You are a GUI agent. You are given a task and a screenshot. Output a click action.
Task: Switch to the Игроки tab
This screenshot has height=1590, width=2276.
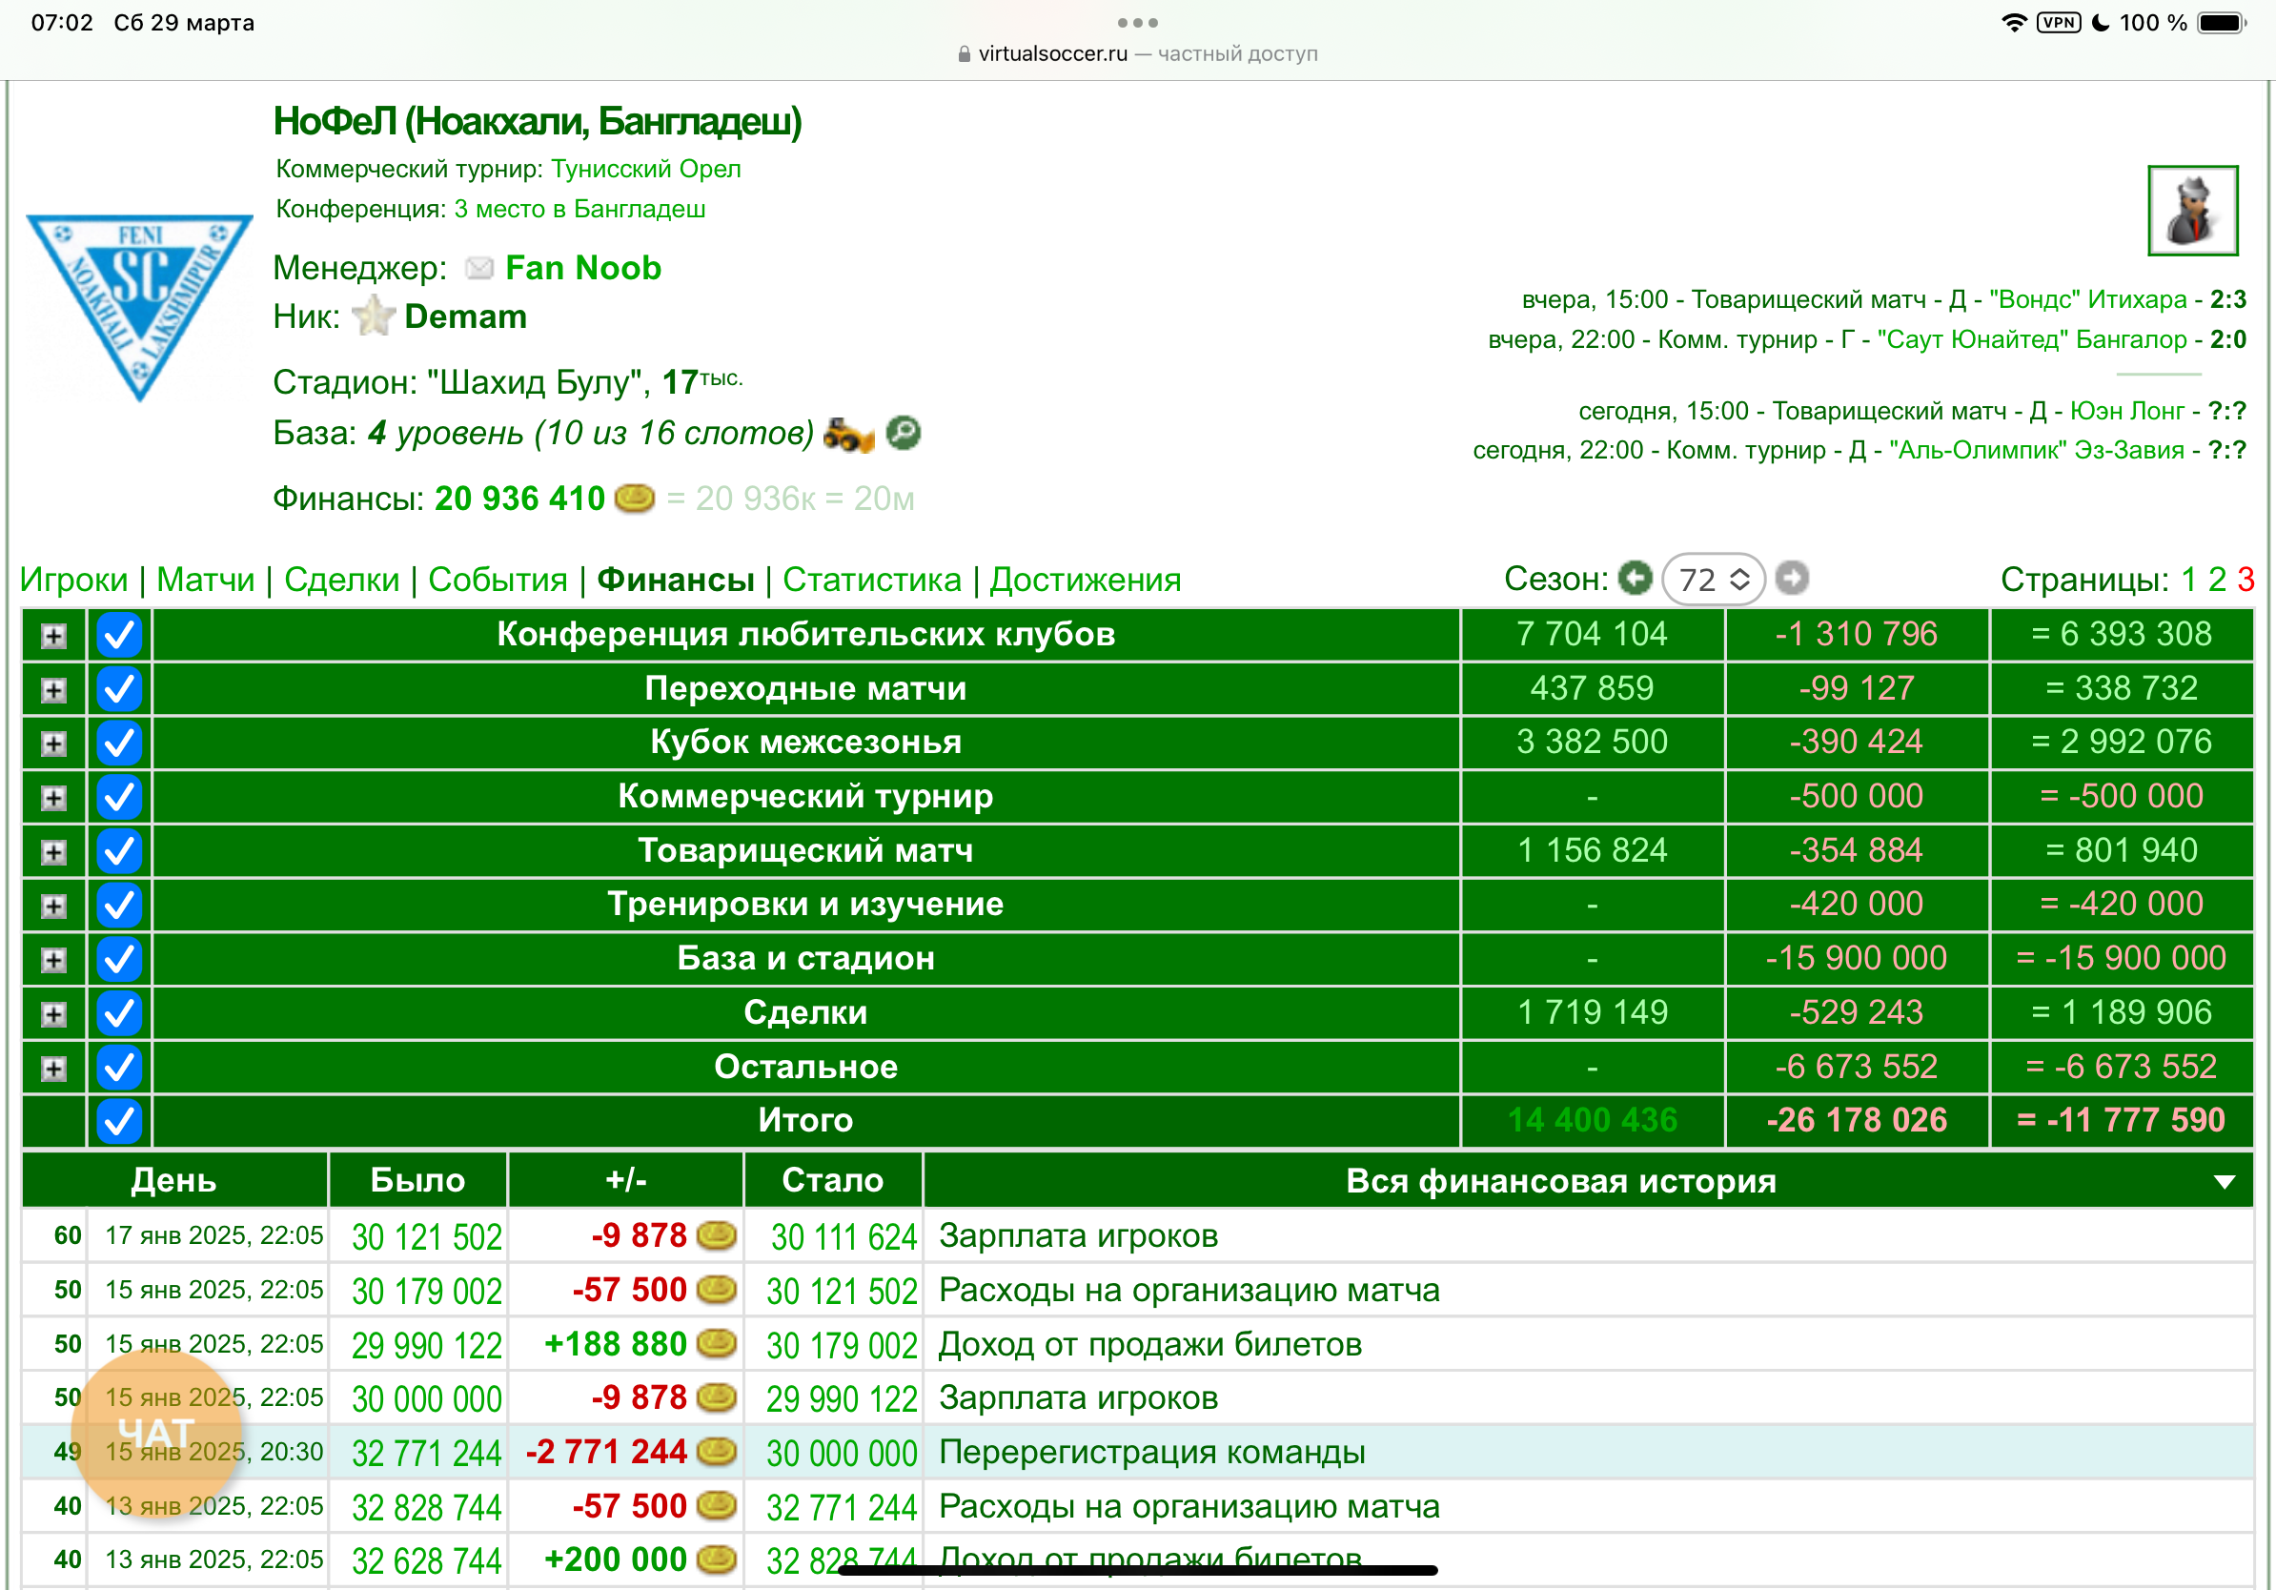pos(73,580)
